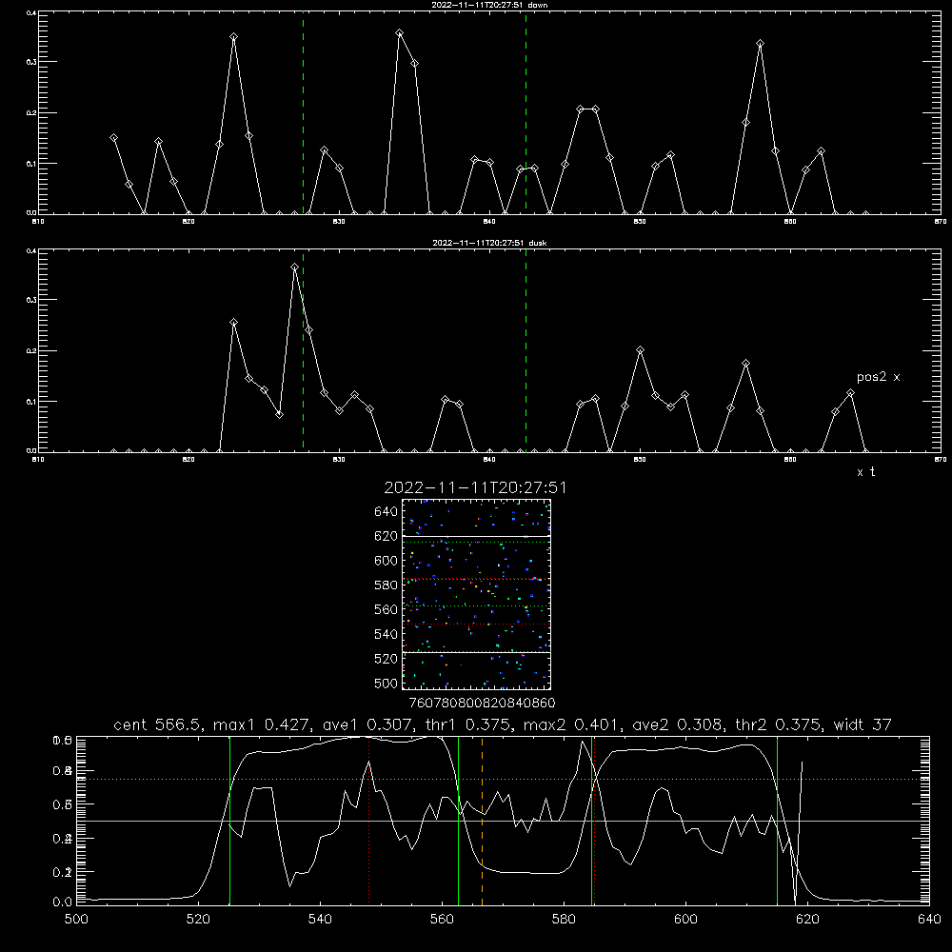The height and width of the screenshot is (952, 952).
Task: Click the timestamp title above the thumbnail image
Action: point(475,488)
